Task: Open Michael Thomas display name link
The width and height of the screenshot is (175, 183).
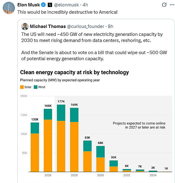Action: [x=48, y=26]
